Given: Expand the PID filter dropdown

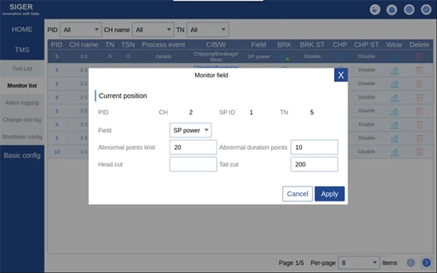Looking at the screenshot, I should 81,30.
